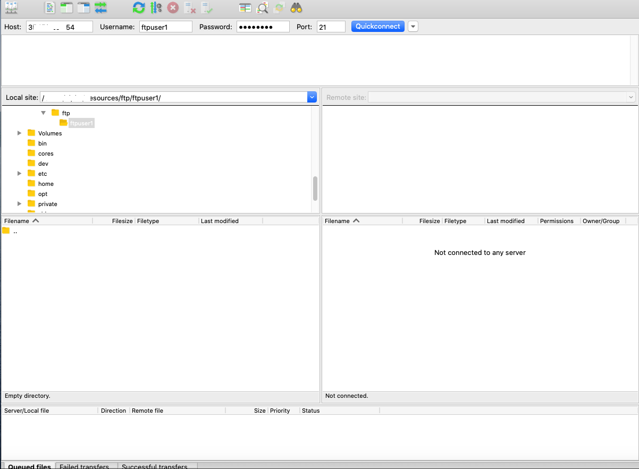Viewport: 639px width, 469px height.
Task: Collapse the ftp folder in local tree
Action: point(44,113)
